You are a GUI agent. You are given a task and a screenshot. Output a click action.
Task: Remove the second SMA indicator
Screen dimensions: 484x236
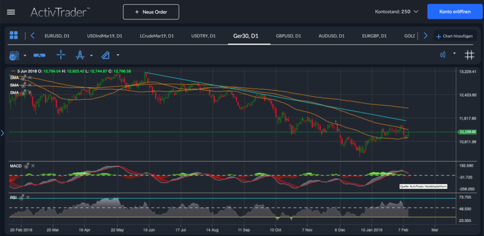tap(30, 85)
